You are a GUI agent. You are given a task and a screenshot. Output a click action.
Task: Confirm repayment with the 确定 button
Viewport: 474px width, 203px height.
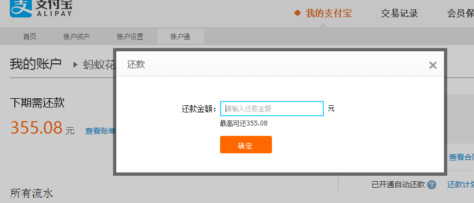pyautogui.click(x=246, y=145)
